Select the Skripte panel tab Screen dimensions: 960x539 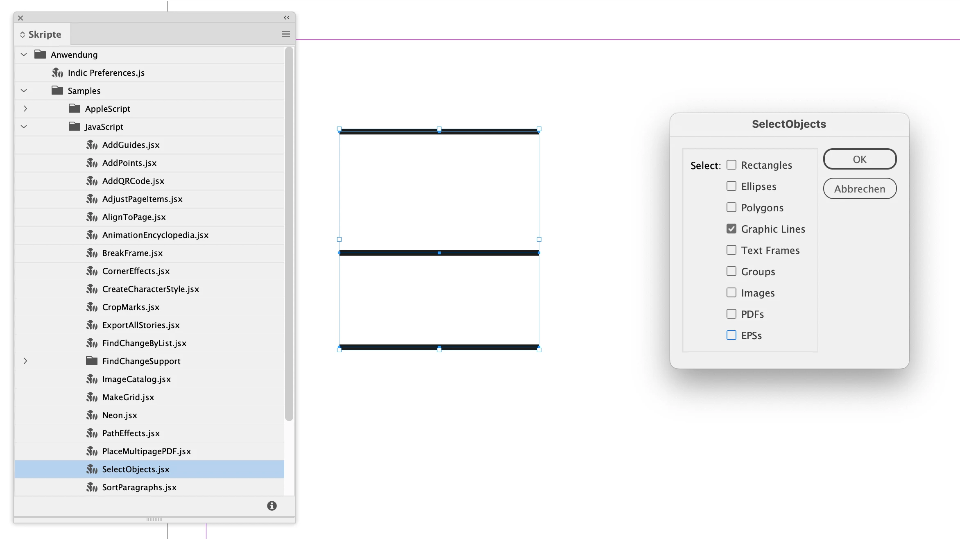41,34
